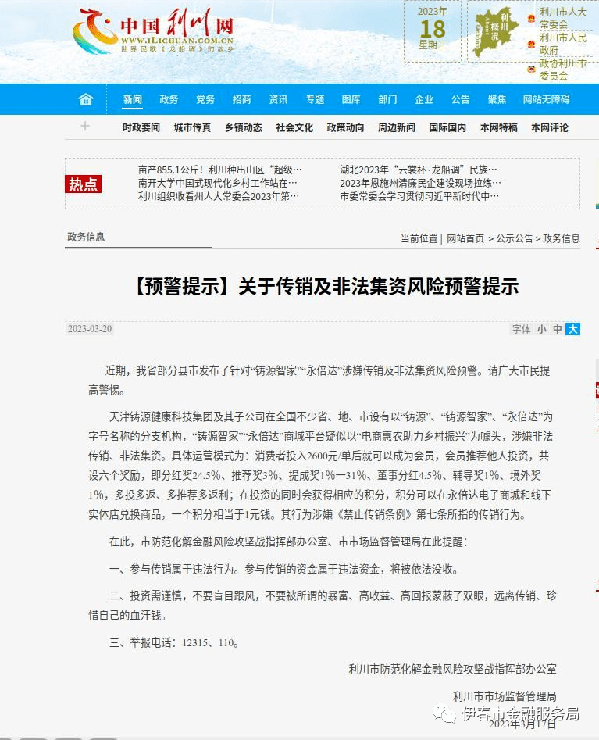
Task: Click emblem icon beside 政协利川市委员会
Action: (x=532, y=70)
